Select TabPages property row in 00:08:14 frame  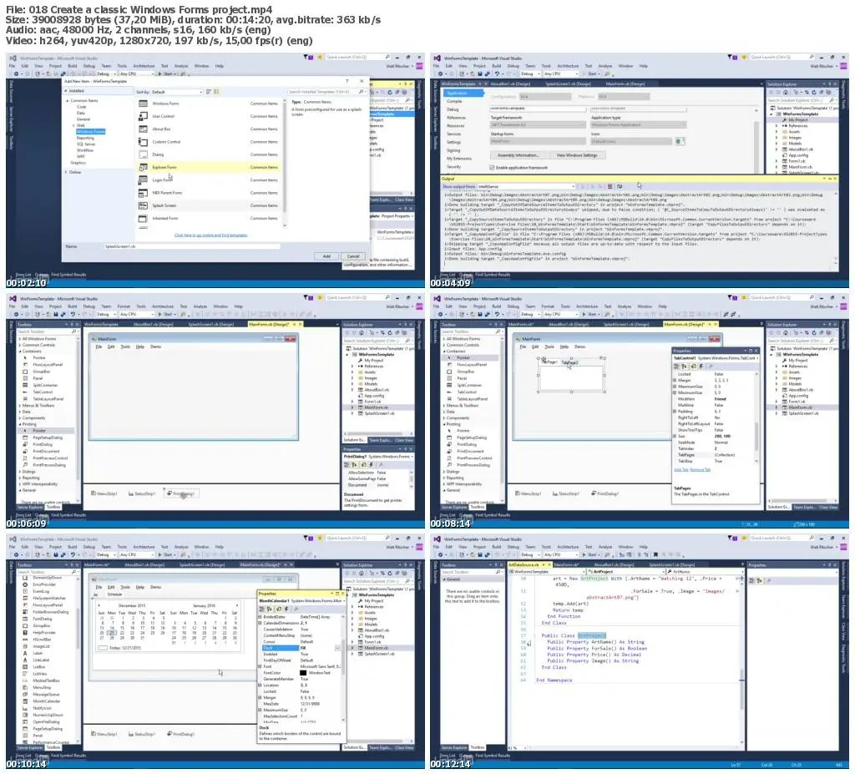(715, 455)
